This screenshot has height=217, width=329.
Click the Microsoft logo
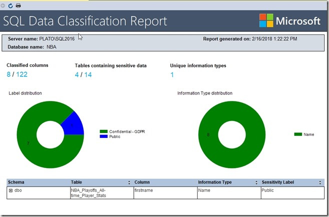click(289, 21)
